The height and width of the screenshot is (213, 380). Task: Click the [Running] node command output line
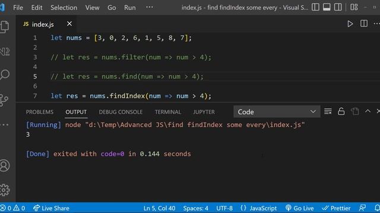pos(165,125)
